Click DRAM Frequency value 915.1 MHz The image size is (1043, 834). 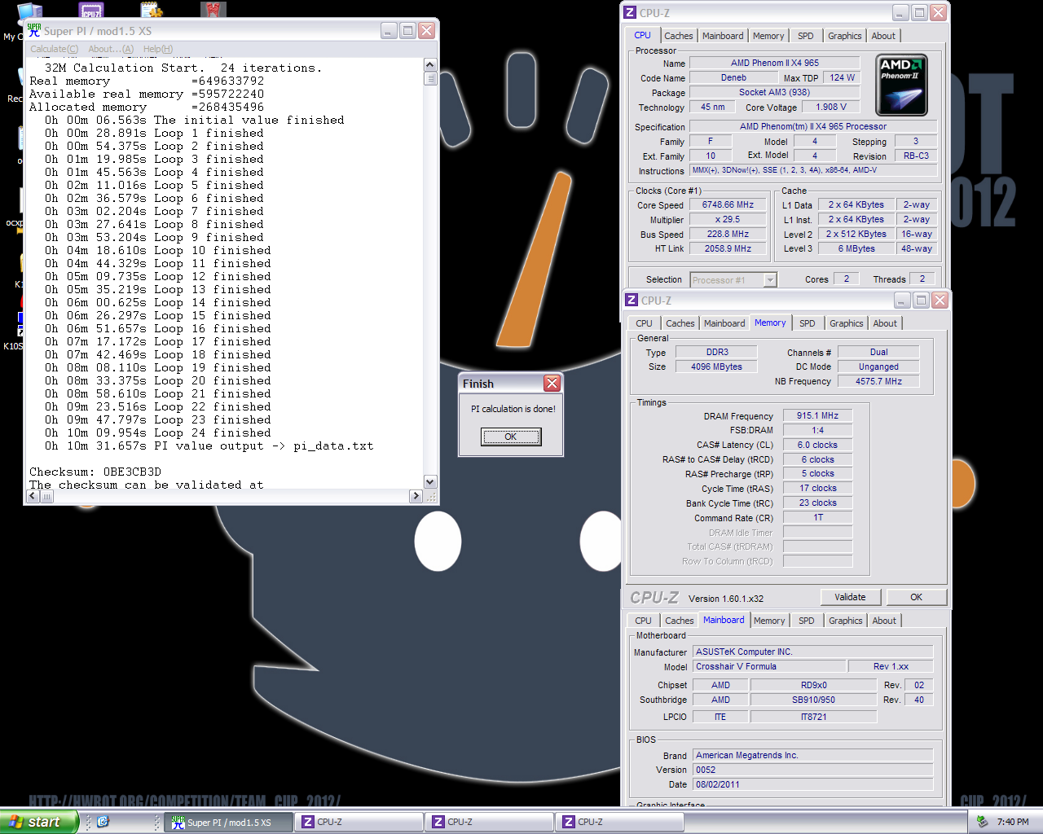click(x=817, y=415)
